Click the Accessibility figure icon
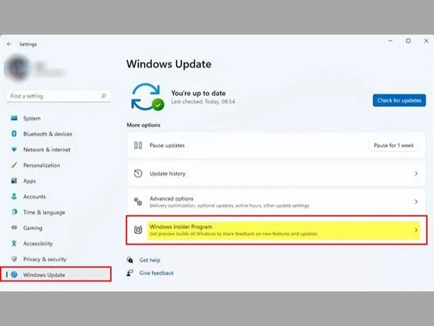 click(x=14, y=243)
